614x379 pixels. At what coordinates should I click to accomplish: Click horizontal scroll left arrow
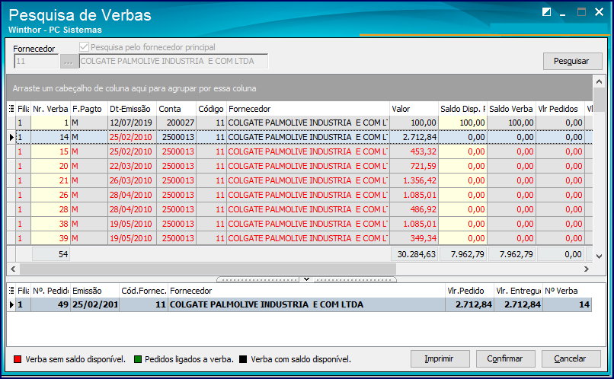[13, 269]
